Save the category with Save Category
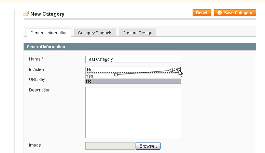Screen dimensions: 265x153 (235, 13)
